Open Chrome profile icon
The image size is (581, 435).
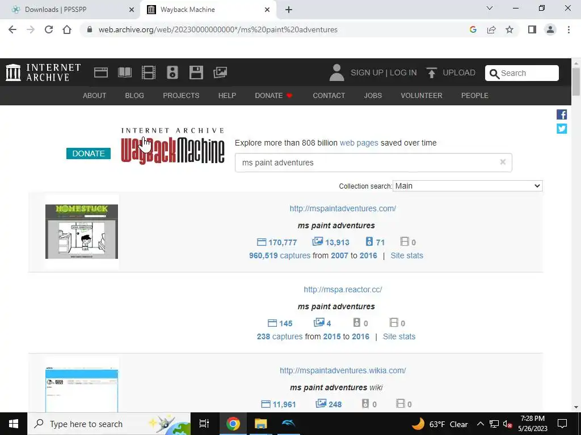(550, 29)
